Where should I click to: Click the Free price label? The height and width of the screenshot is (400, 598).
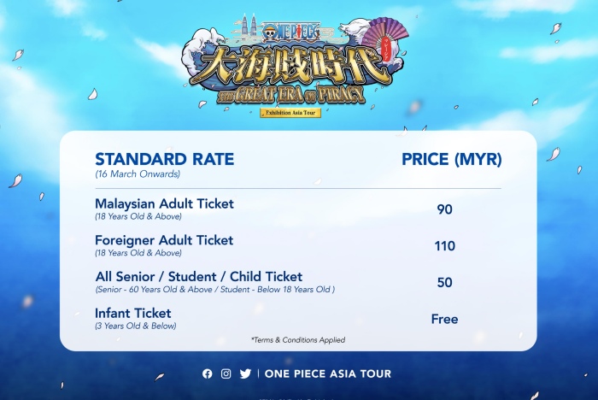click(x=445, y=319)
